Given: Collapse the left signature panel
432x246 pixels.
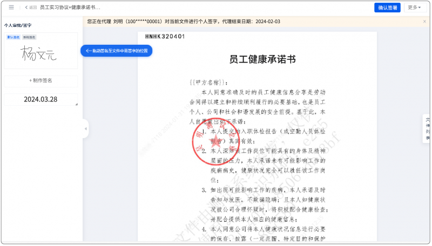Looking at the screenshot, I should pos(85,128).
